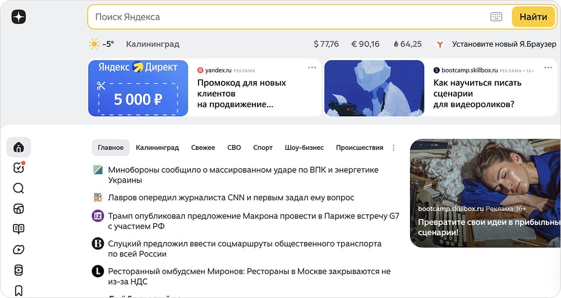Click the black B source icon
Viewport: 561px width, 298px height.
click(98, 244)
